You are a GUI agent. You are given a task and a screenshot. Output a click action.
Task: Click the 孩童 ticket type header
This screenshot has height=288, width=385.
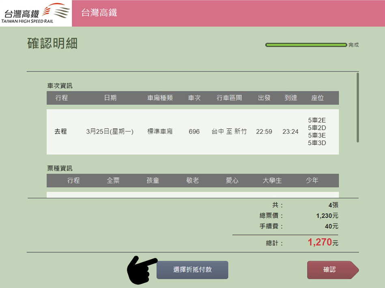(x=153, y=181)
